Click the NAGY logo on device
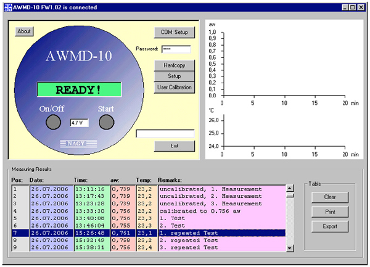This screenshot has width=370, height=267. (x=78, y=144)
